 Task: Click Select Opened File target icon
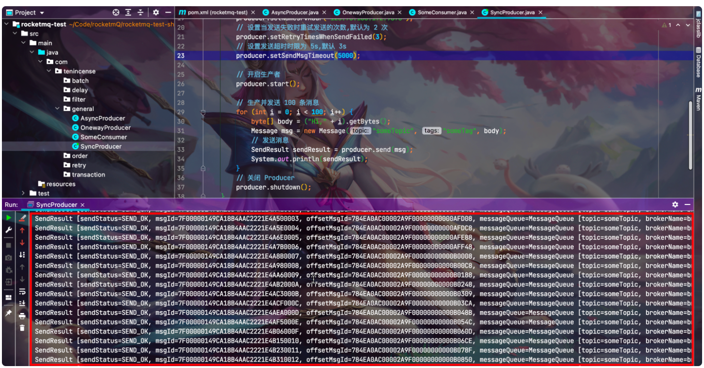(x=116, y=12)
